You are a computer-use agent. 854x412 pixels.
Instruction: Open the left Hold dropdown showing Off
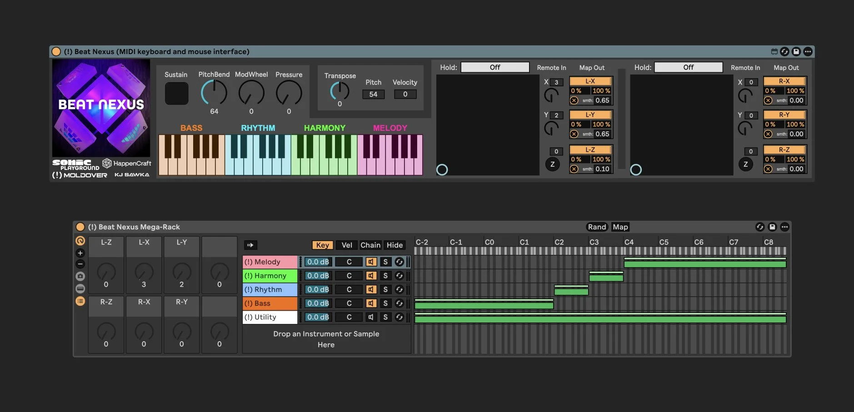coord(494,67)
